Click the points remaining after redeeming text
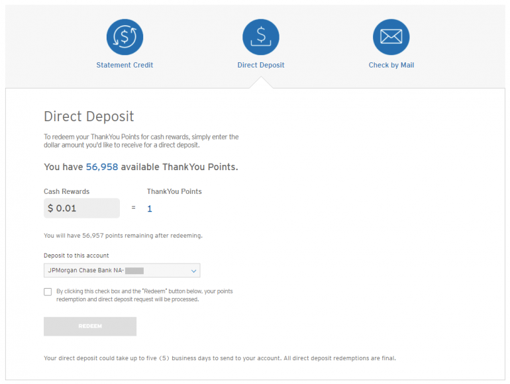 click(123, 235)
